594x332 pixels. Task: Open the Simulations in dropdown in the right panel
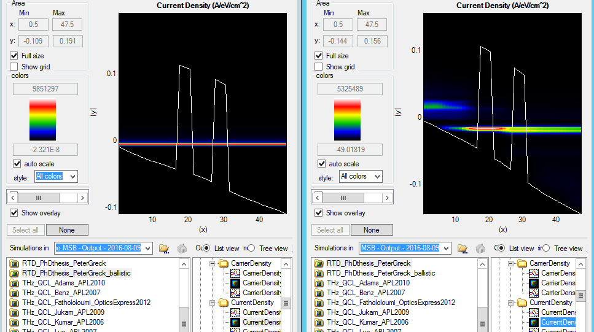445,248
